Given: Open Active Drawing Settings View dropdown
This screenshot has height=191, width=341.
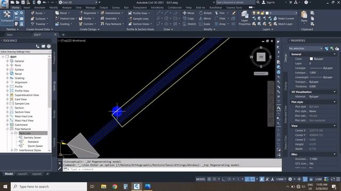Looking at the screenshot, I should click(26, 52).
